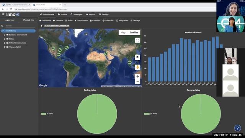Open the Schedules sub-tab
The image size is (245, 138).
(x=108, y=20)
